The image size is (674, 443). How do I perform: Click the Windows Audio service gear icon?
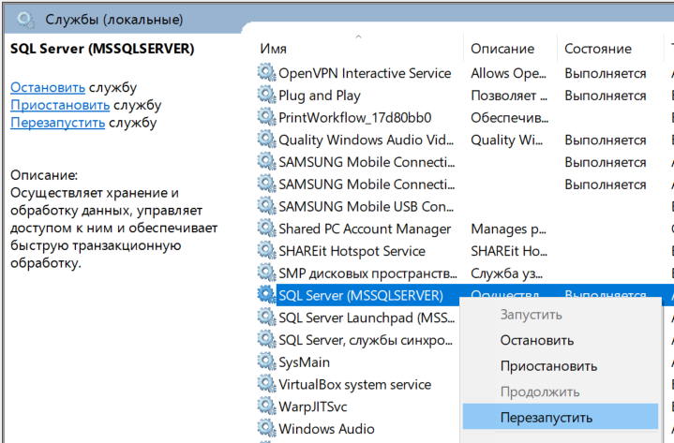(266, 429)
